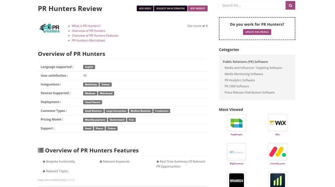Click the Monthly payment pricing tag
Viewport: 335px width, 187px height.
tap(95, 120)
